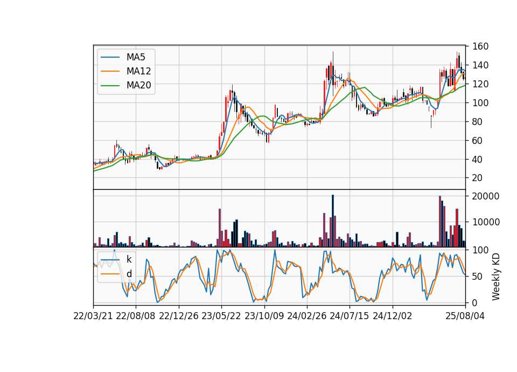Click the green MA20 legend line sample
Viewport: 517px width, 372px height.
110,86
